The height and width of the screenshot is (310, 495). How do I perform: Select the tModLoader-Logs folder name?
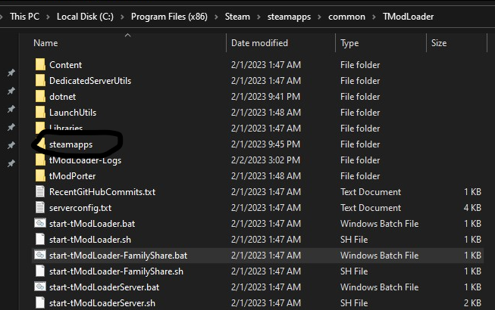point(85,160)
